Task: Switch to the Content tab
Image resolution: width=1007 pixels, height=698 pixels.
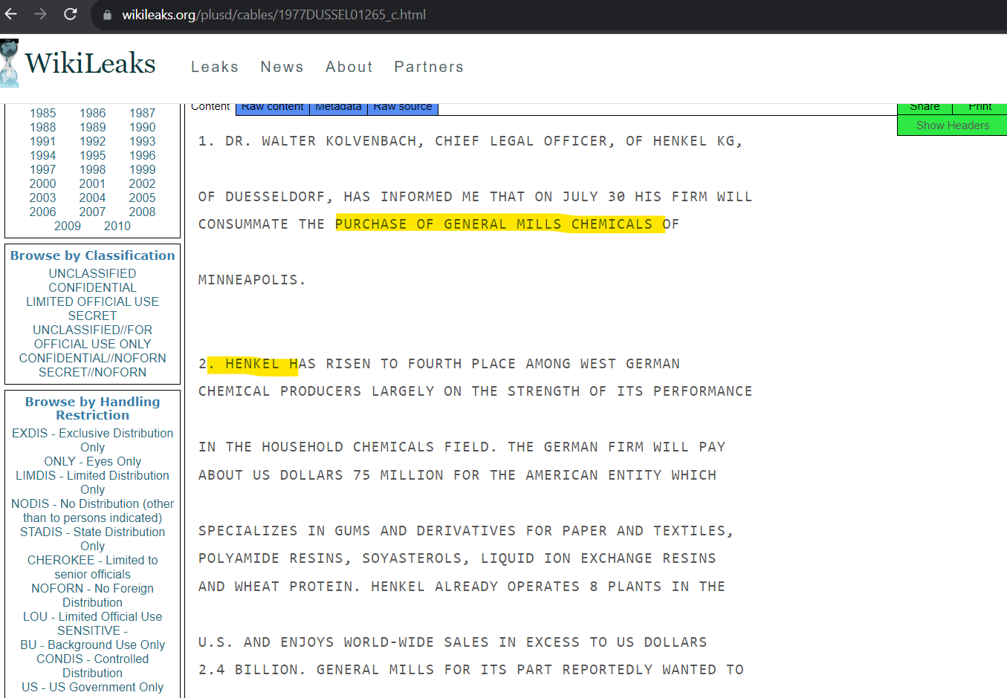Action: [210, 108]
